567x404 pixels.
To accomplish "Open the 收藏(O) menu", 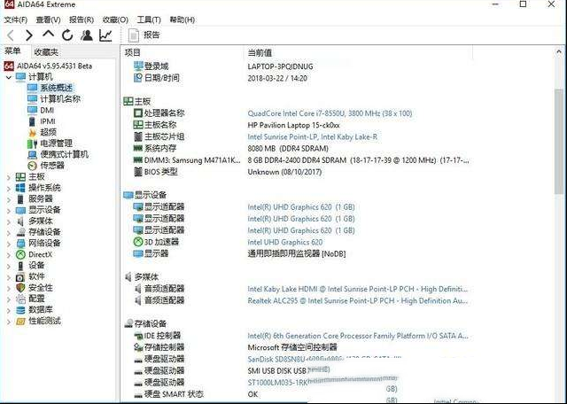I will (x=115, y=19).
